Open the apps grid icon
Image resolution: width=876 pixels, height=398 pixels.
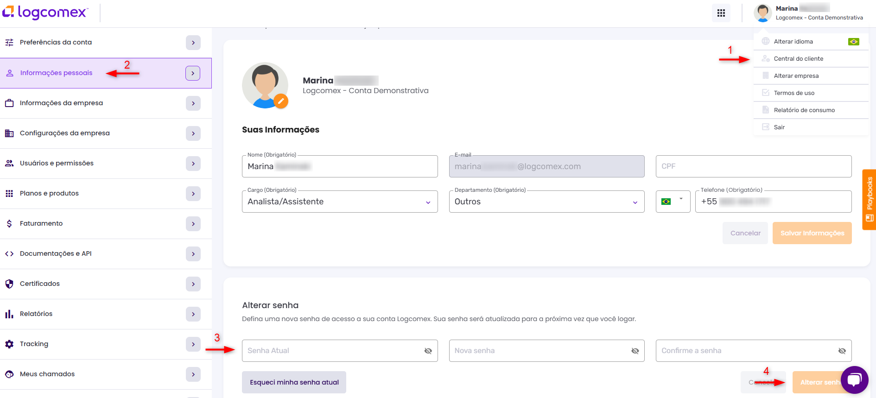(721, 13)
